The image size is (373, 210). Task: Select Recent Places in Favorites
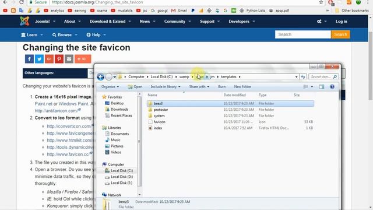118,116
